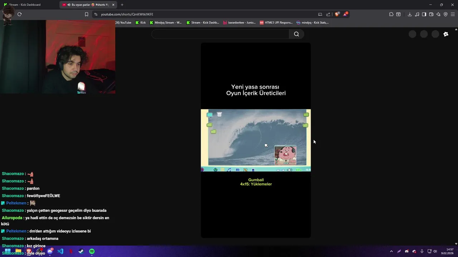
Task: Open the Kick bookmark
Action: (x=141, y=22)
